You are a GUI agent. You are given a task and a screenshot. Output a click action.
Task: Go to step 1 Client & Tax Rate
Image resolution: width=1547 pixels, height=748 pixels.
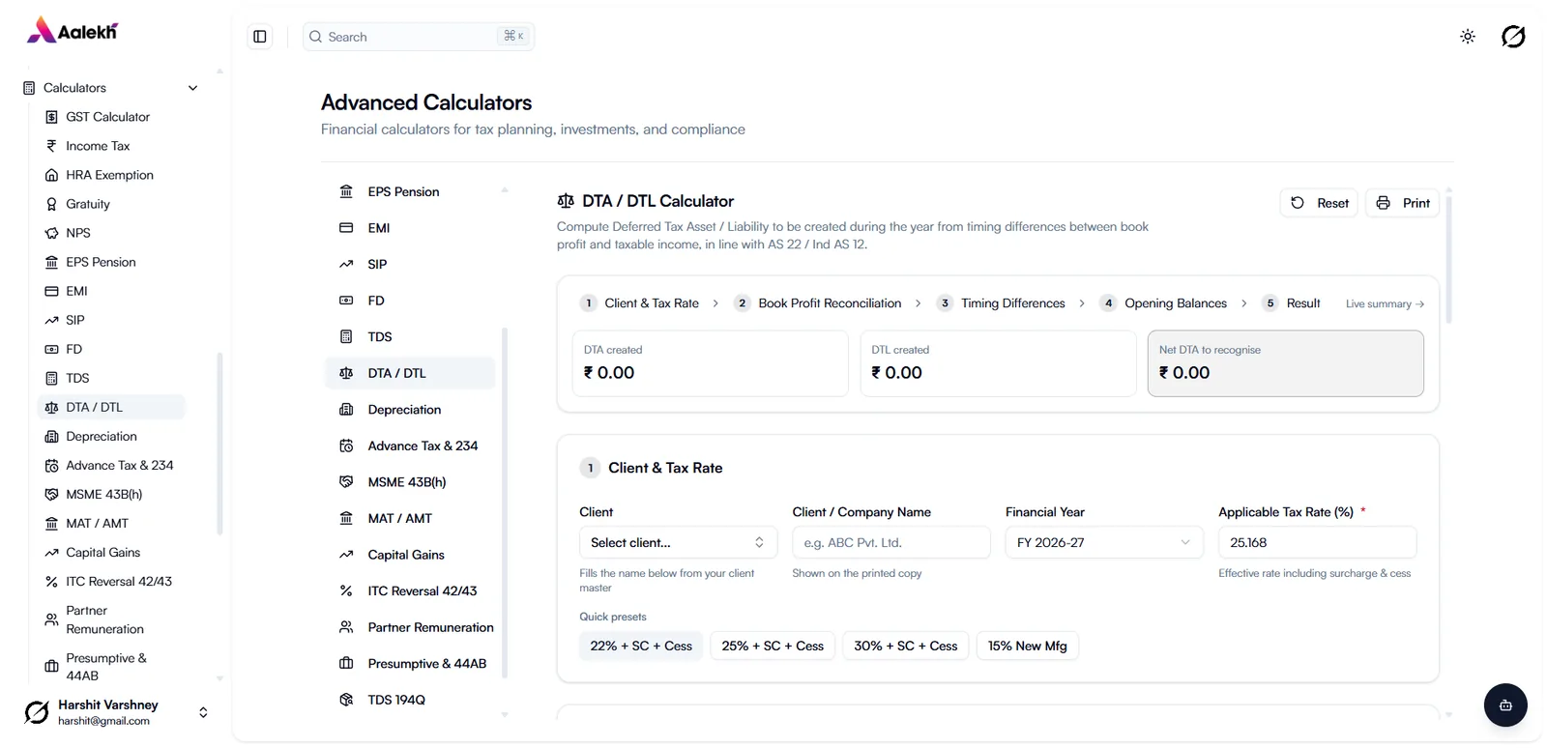pos(640,303)
